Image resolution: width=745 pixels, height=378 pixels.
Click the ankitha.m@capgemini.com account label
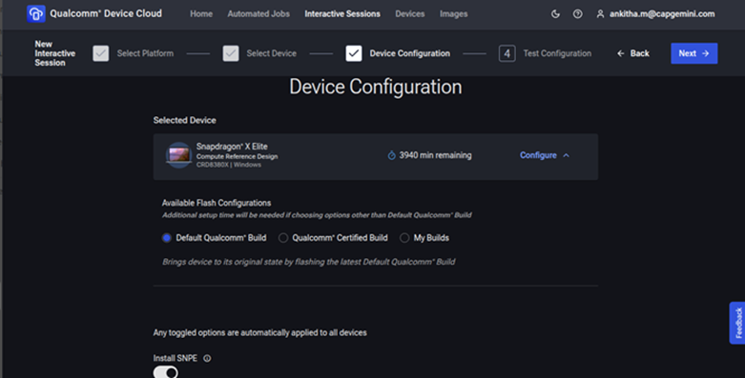[x=662, y=14]
